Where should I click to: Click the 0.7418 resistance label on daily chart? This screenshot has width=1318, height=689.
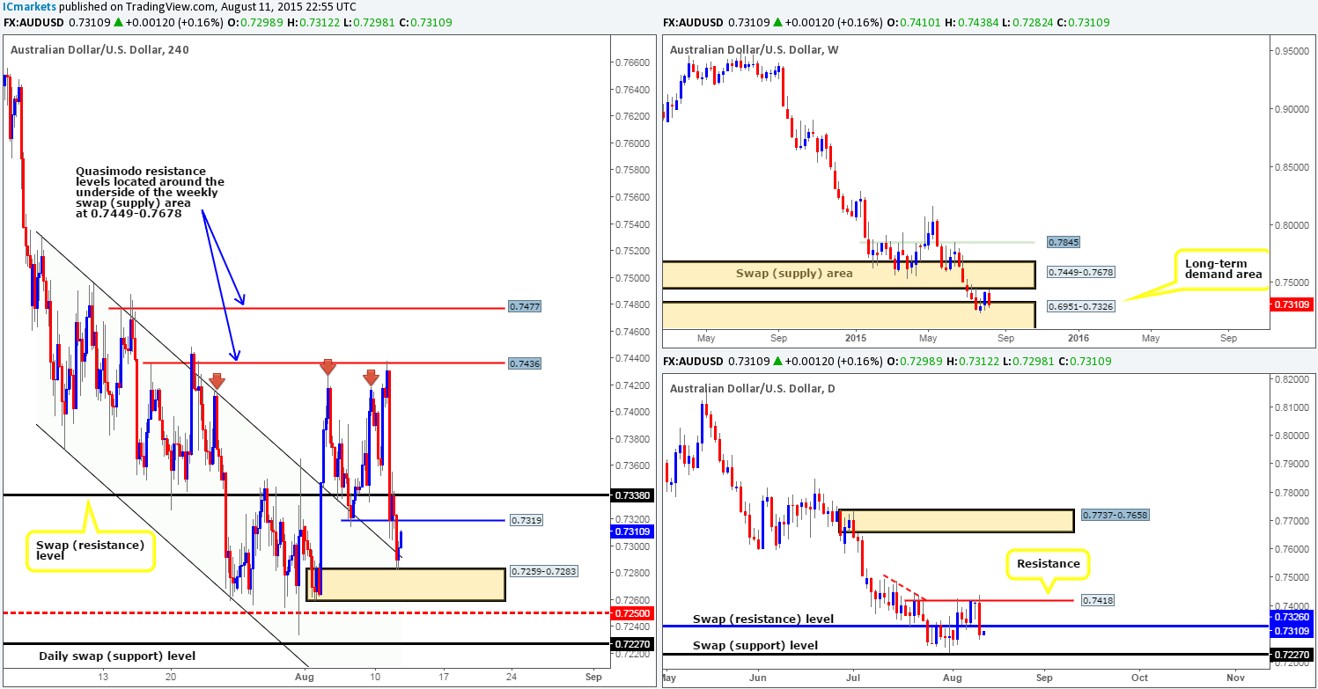tap(1099, 600)
